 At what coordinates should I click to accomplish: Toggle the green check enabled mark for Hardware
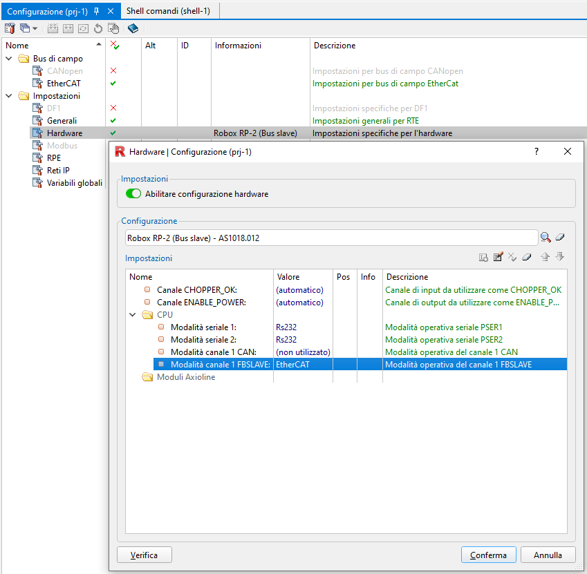click(113, 133)
